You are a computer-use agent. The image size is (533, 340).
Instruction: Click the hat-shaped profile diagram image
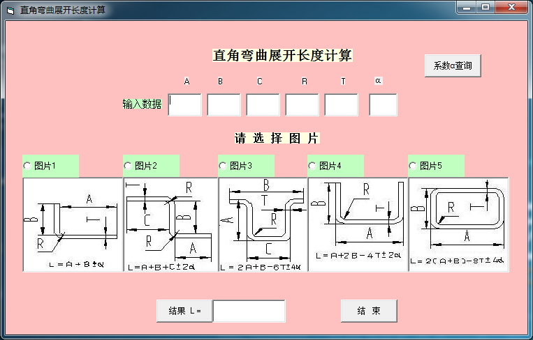[x=263, y=224]
